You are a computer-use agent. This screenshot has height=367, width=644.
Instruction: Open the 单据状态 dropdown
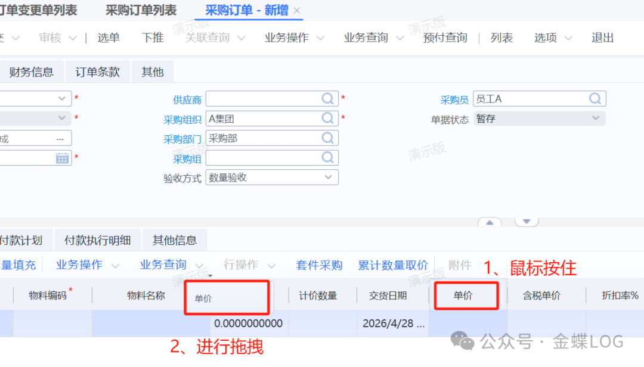point(595,119)
